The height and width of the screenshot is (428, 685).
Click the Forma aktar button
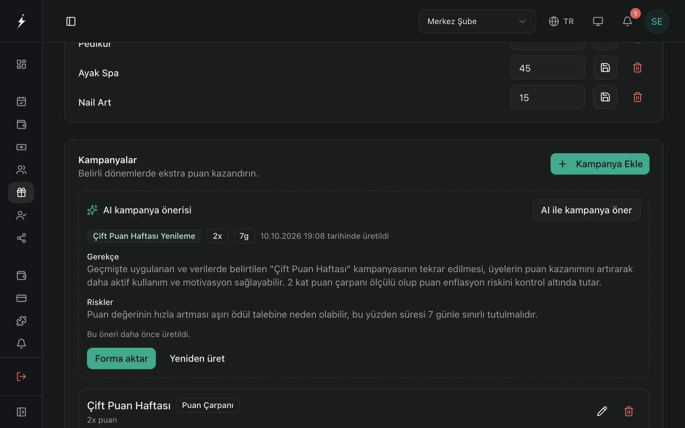click(x=121, y=358)
